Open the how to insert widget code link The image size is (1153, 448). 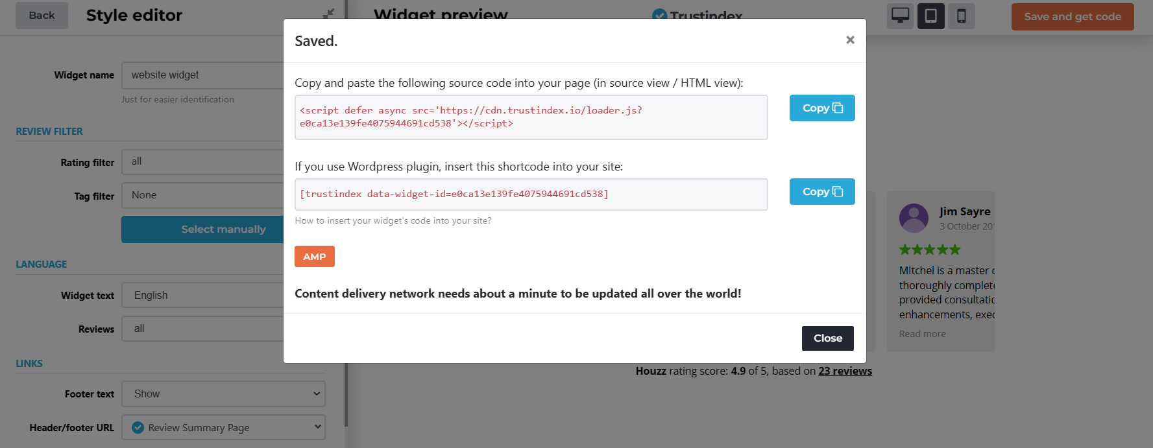(393, 221)
